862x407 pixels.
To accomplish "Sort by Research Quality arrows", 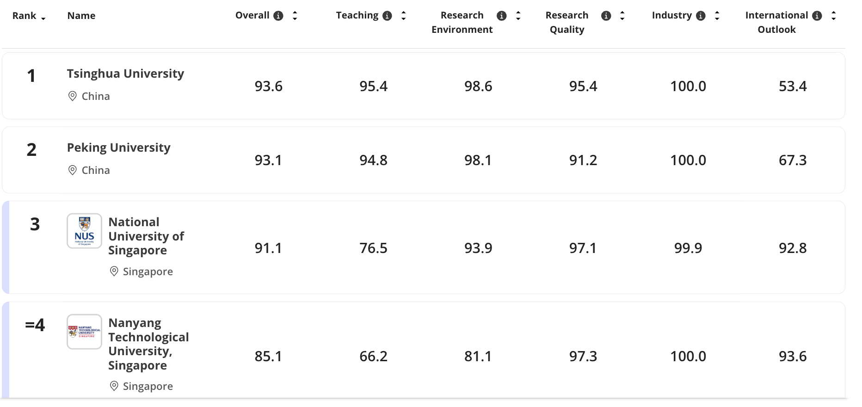I will [x=622, y=16].
